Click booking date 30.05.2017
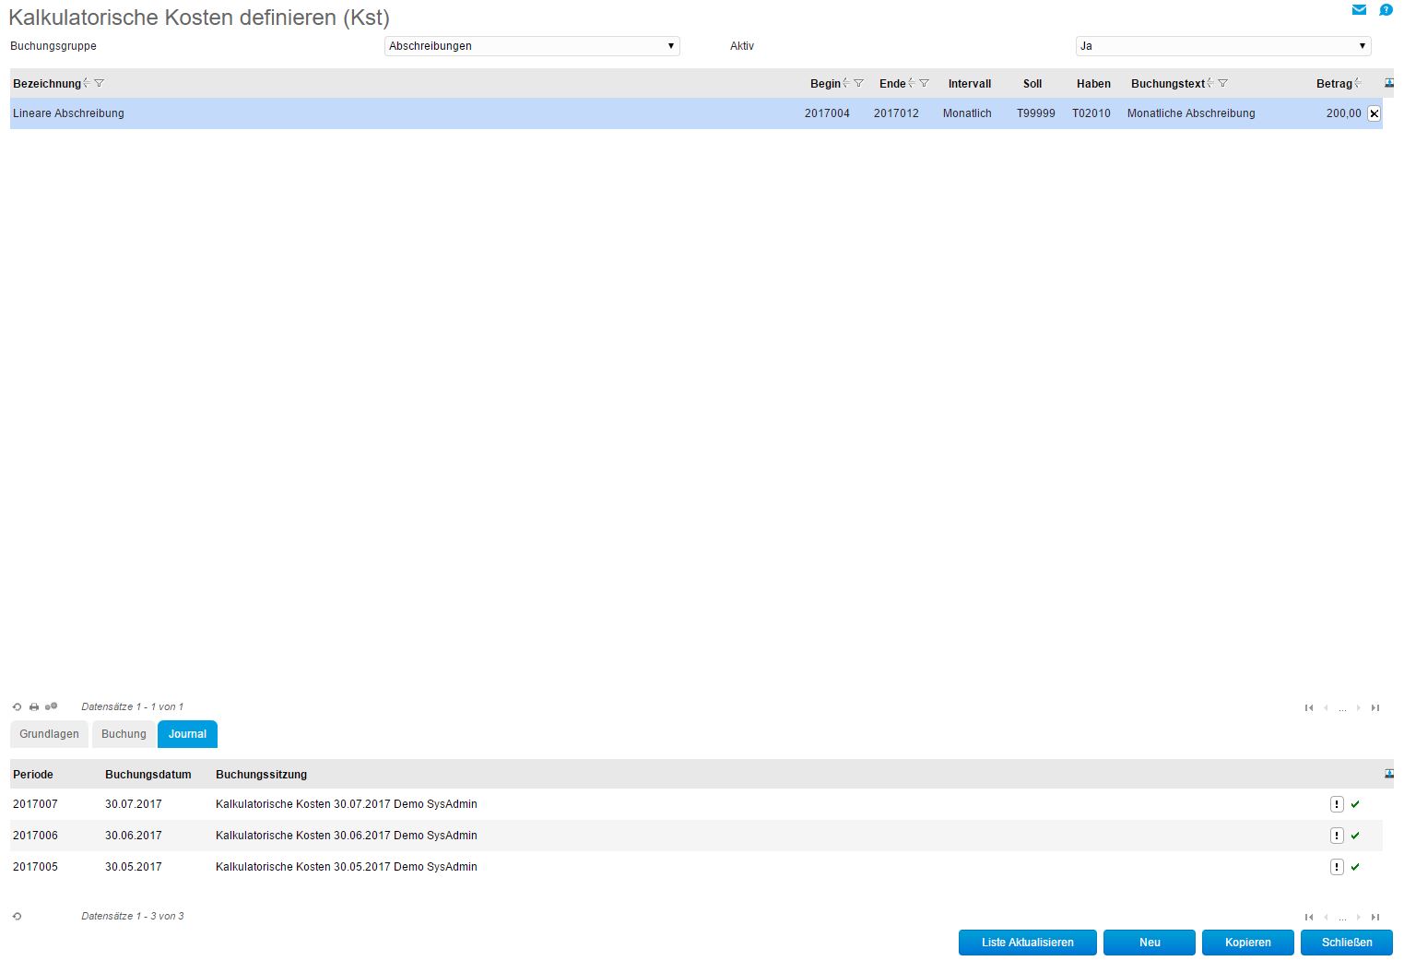The height and width of the screenshot is (961, 1404). [x=134, y=867]
